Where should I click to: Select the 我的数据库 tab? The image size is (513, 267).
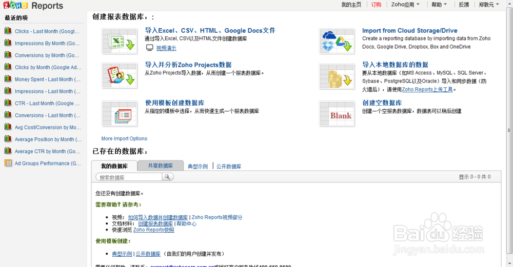click(114, 166)
